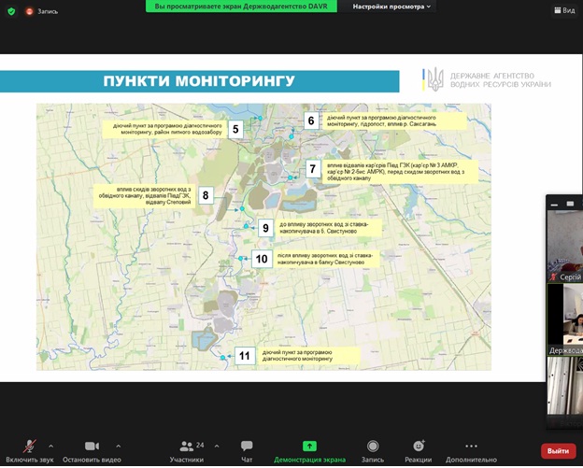Open the Чат chat panel
The image size is (583, 468).
point(247,450)
